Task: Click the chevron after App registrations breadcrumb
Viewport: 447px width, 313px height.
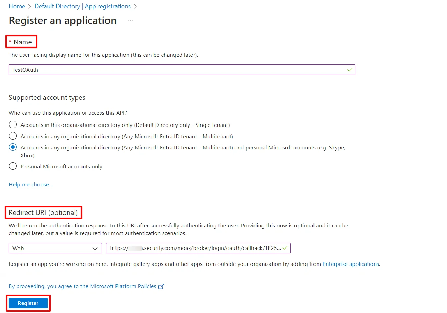Action: pos(135,6)
